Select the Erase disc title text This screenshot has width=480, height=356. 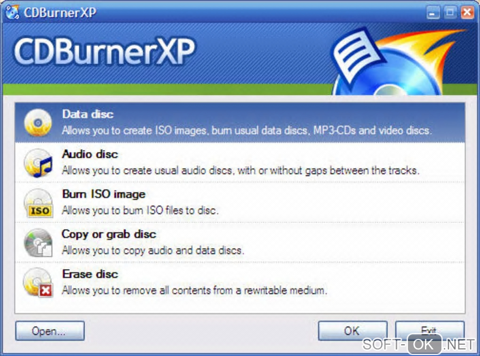point(90,274)
